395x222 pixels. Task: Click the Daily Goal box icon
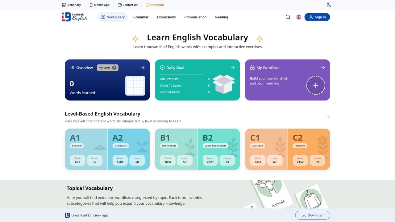[x=162, y=68]
